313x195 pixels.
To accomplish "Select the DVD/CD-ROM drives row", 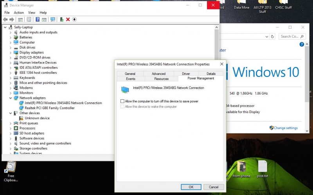I will [35, 57].
